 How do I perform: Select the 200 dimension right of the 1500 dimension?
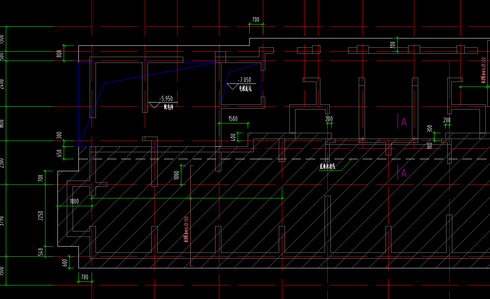tap(329, 119)
